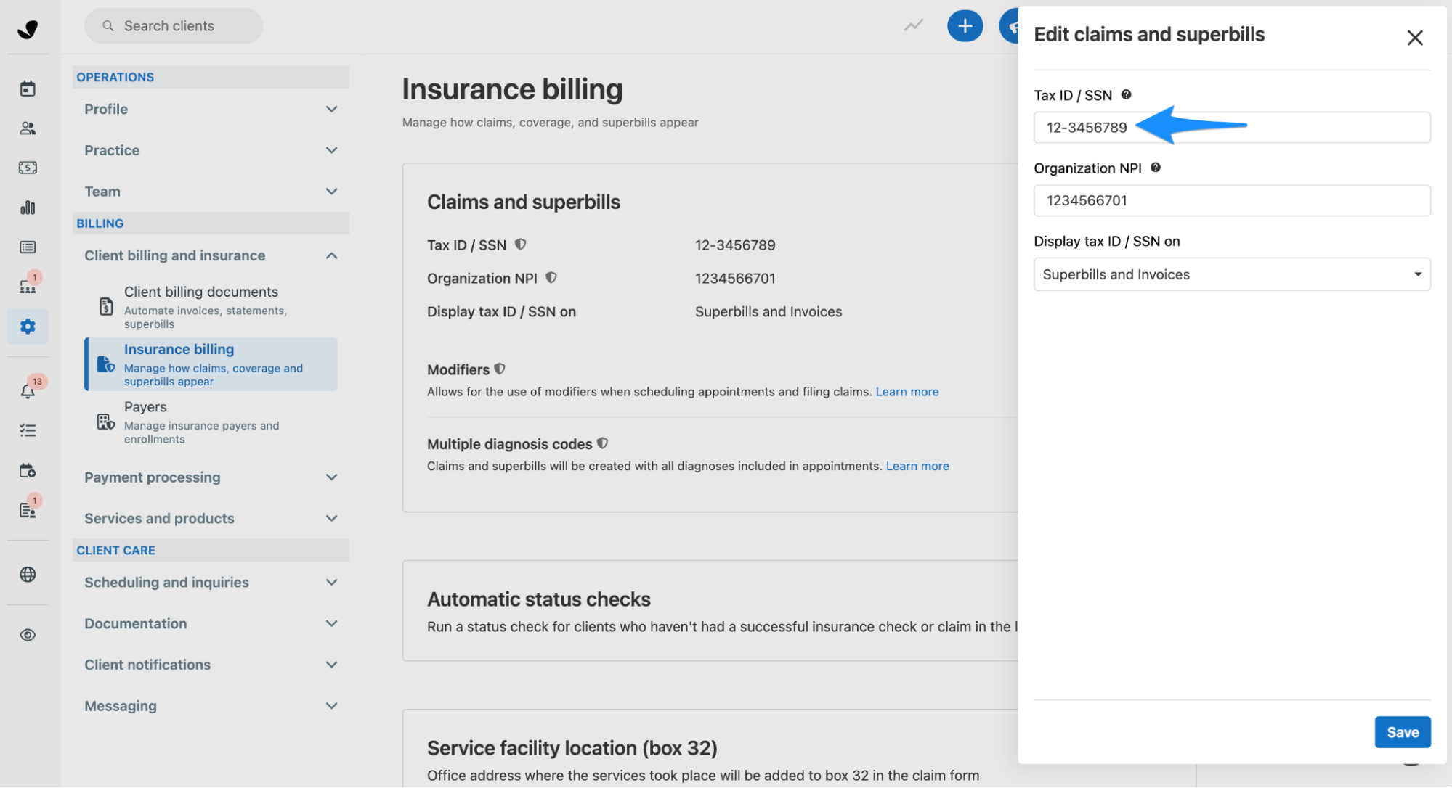Screen dimensions: 1452x788
Task: Expand the Messaging section
Action: [211, 706]
